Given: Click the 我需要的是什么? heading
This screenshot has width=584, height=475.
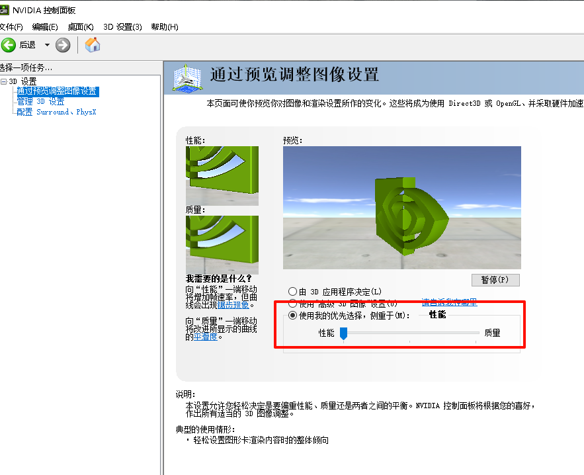Looking at the screenshot, I should coord(219,279).
